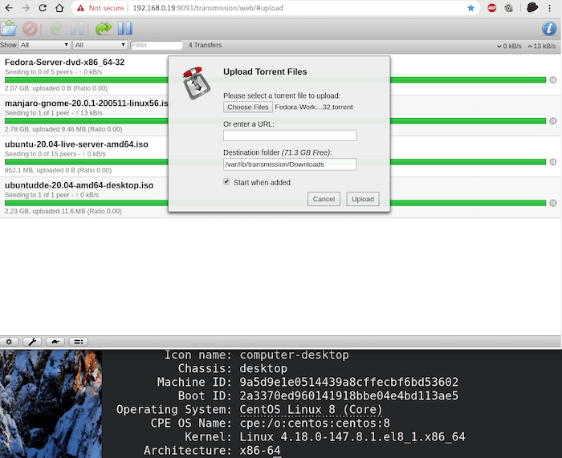
Task: Open the browser profile avatar
Action: pyautogui.click(x=532, y=7)
